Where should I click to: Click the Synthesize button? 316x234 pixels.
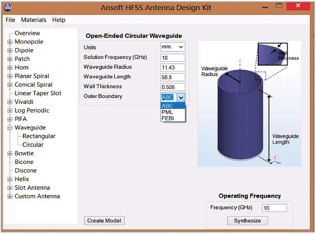point(248,221)
